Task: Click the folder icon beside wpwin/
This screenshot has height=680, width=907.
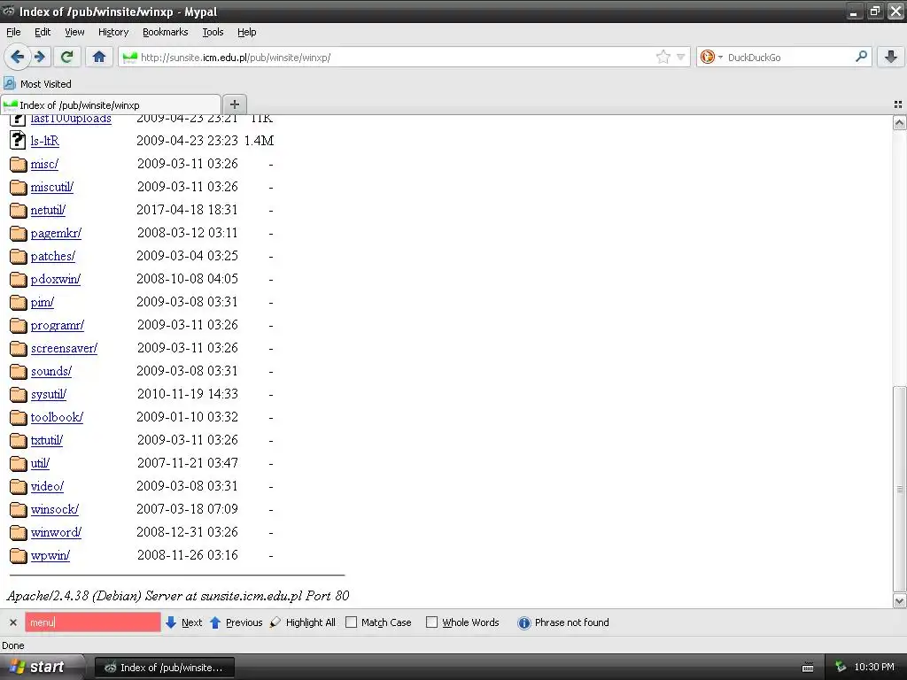Action: tap(18, 556)
